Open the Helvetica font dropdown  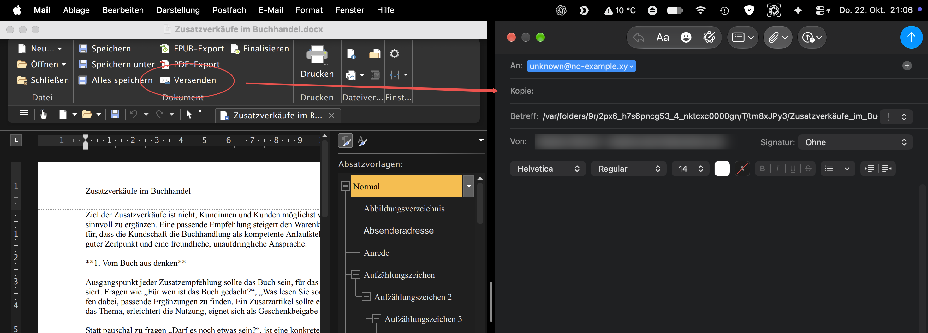click(x=548, y=169)
